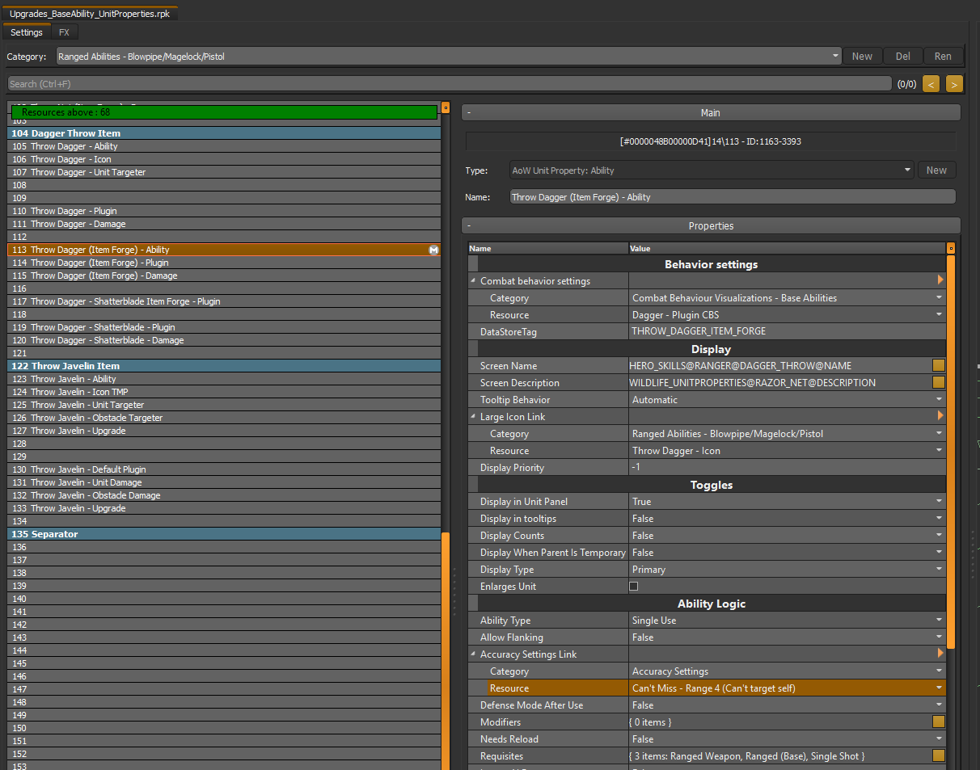The width and height of the screenshot is (980, 770).
Task: Click the resource list orange scrollbar
Action: coord(446,650)
